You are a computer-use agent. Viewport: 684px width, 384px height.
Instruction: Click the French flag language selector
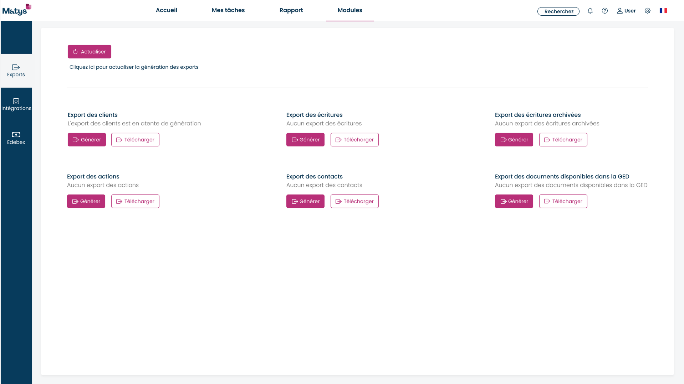[663, 11]
